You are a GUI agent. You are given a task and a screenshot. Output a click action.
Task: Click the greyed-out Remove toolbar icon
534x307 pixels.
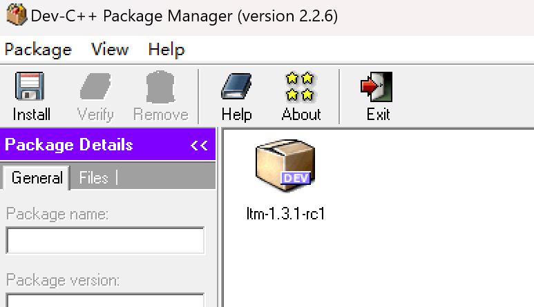pos(160,87)
